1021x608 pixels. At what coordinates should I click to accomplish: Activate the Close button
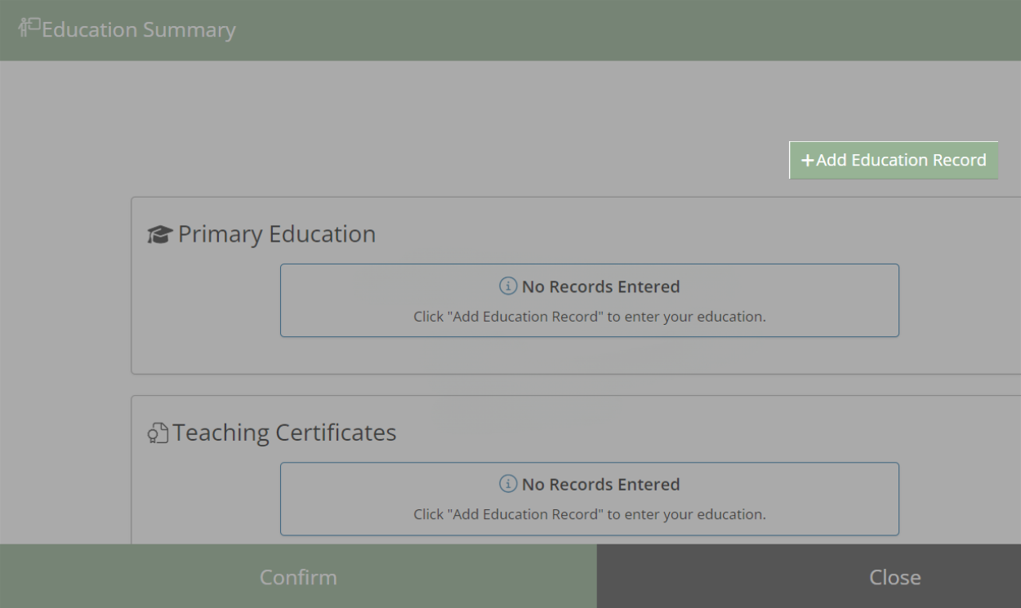895,577
